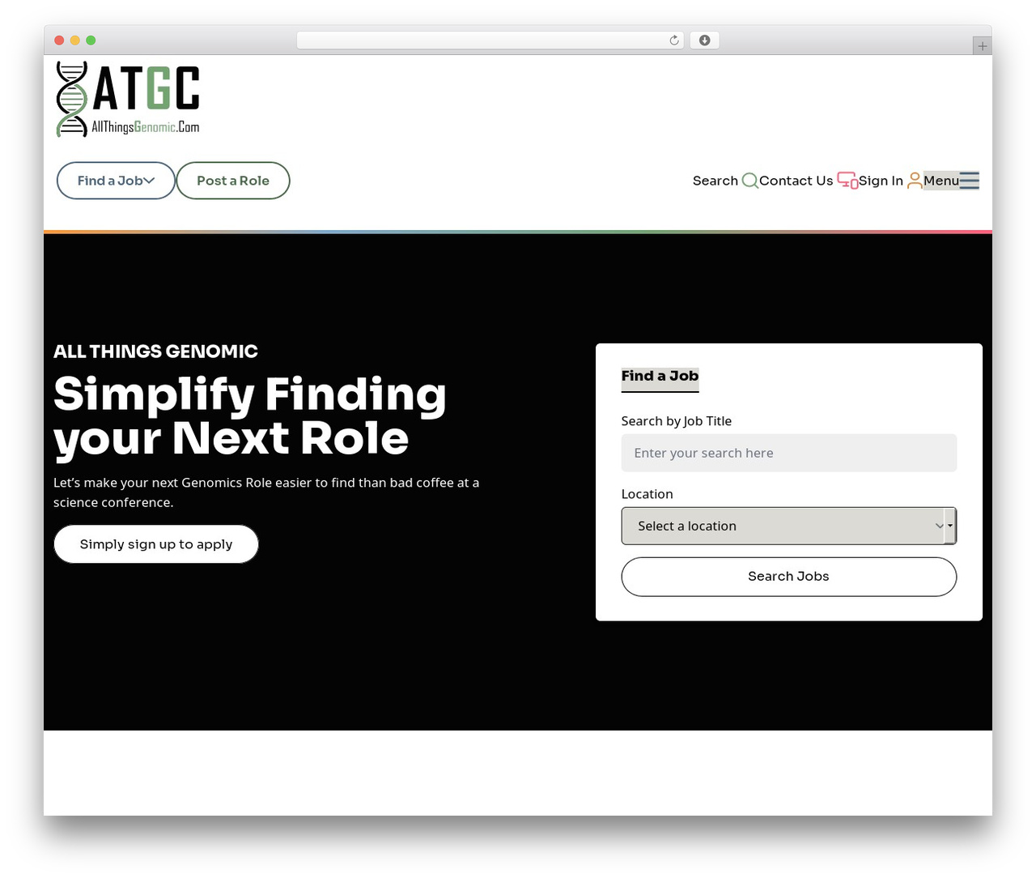Open the Select a location dropdown

[x=788, y=526]
